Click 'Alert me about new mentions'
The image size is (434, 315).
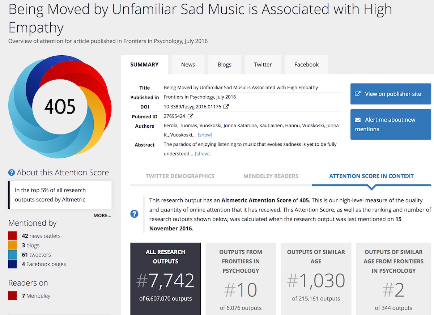click(x=391, y=124)
